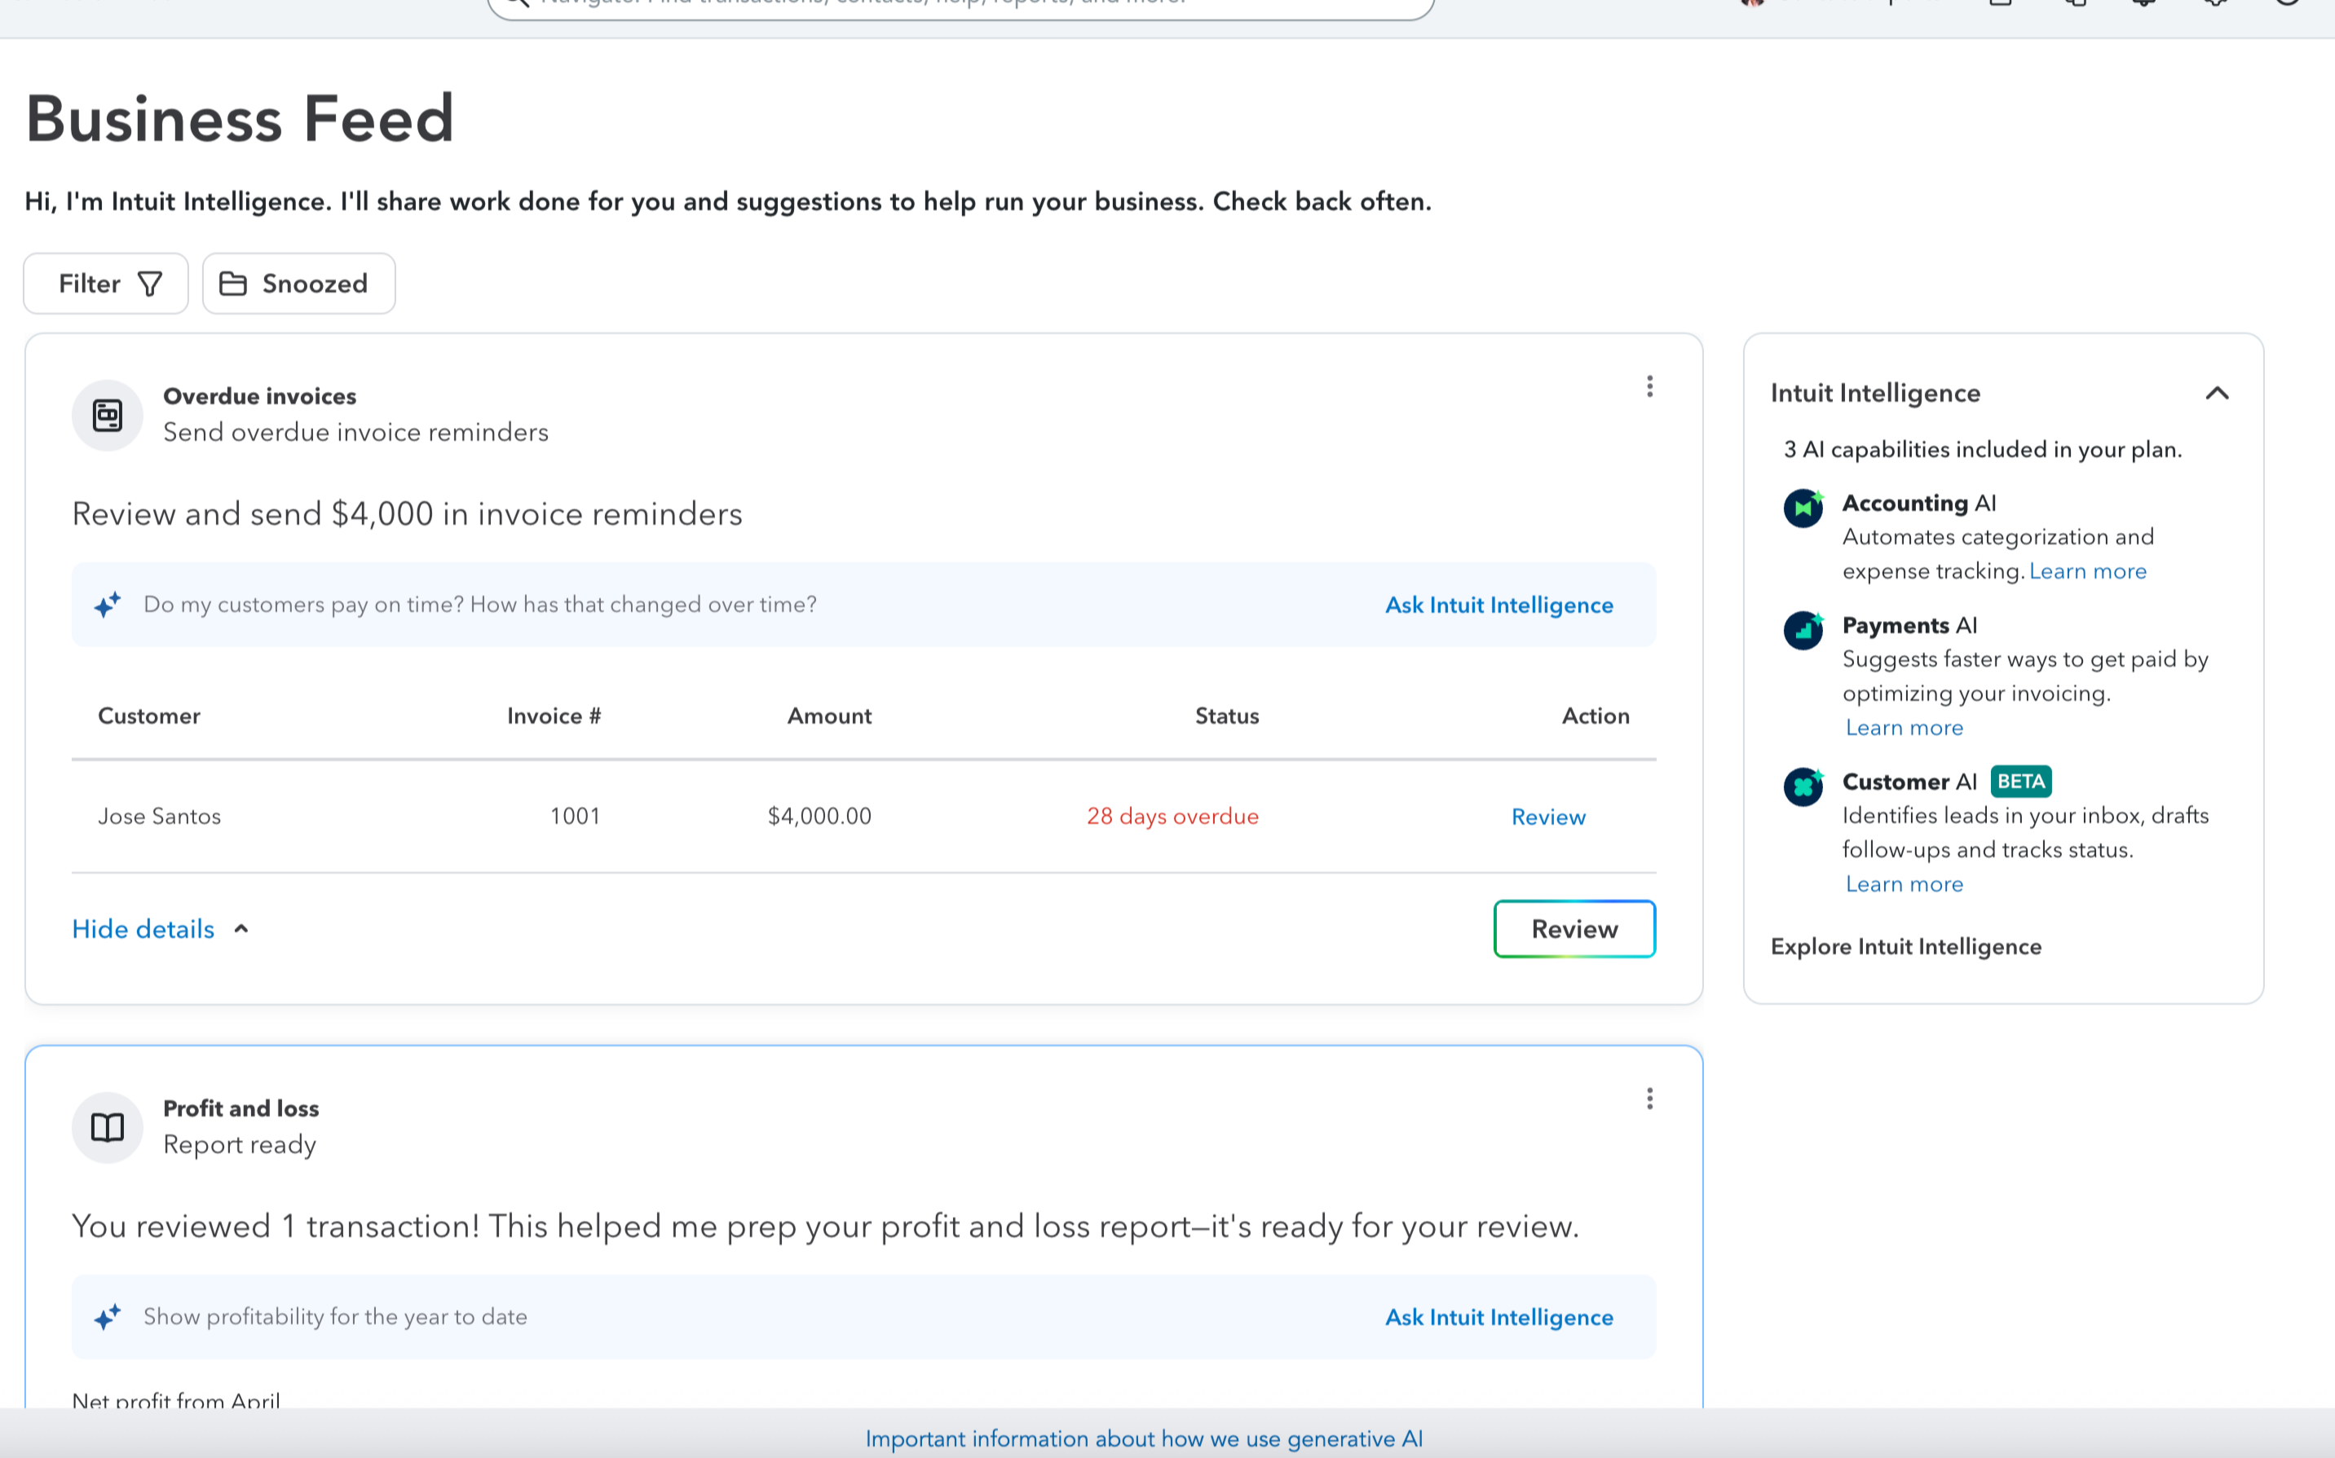Click the suggested question about customers paying on time
This screenshot has width=2335, height=1458.
[x=479, y=605]
